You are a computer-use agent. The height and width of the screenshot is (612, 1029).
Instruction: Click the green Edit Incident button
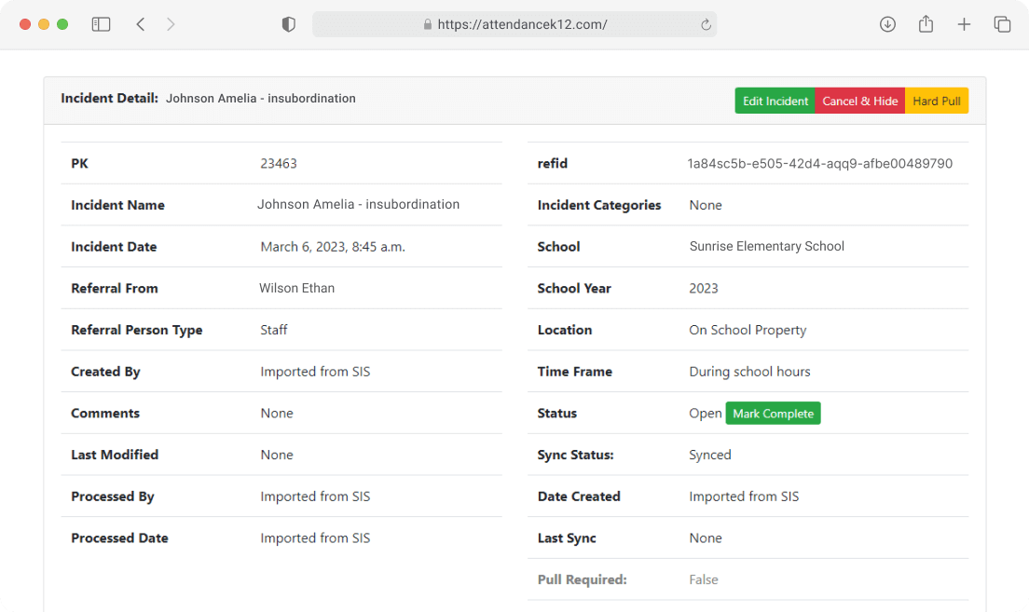[x=775, y=101]
